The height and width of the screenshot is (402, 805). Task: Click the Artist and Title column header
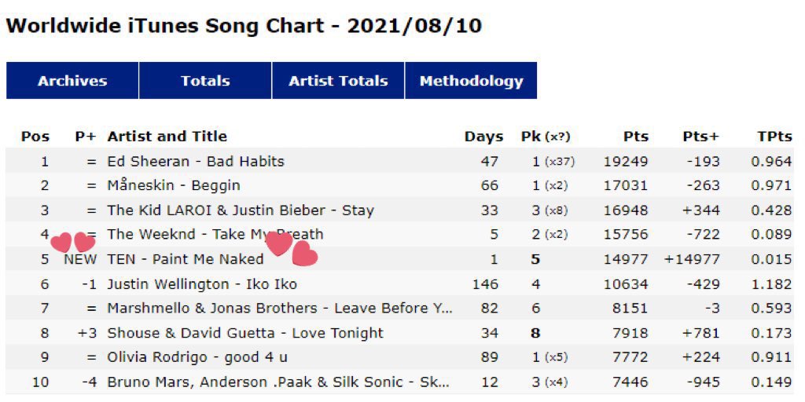coord(167,137)
